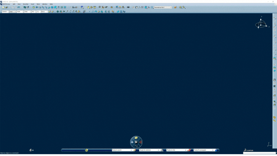Image resolution: width=277 pixels, height=156 pixels.
Task: Click the round knob on bottom bar
Action: (87, 150)
